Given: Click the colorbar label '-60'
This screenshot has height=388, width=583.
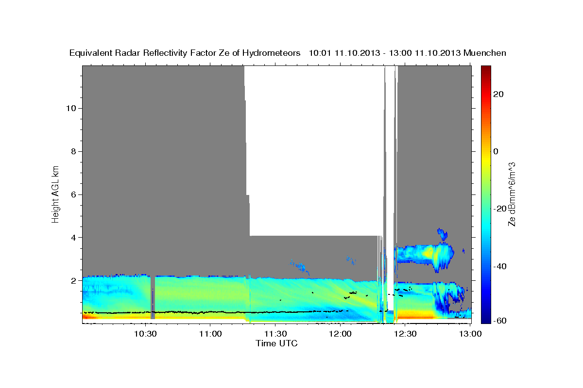Looking at the screenshot, I should [x=500, y=321].
